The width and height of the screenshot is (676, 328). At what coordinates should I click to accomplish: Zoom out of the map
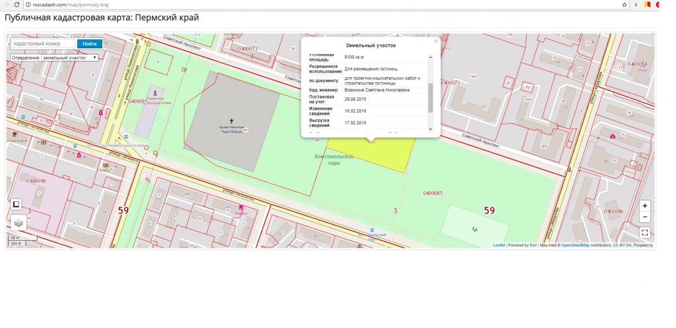point(645,217)
